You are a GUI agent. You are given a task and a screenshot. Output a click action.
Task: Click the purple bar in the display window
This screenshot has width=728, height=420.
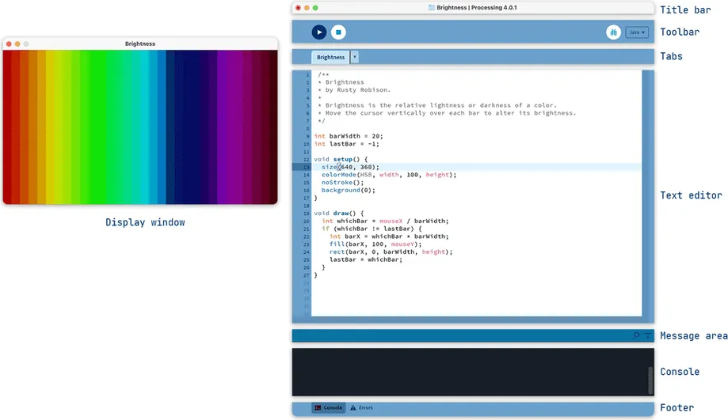coord(226,127)
